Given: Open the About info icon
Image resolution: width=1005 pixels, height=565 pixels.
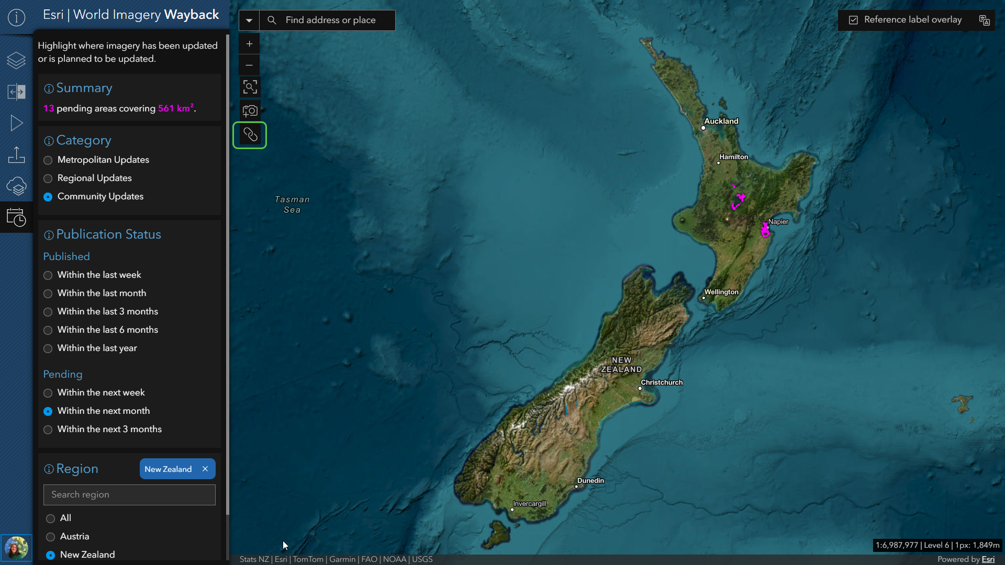Looking at the screenshot, I should click(x=16, y=18).
